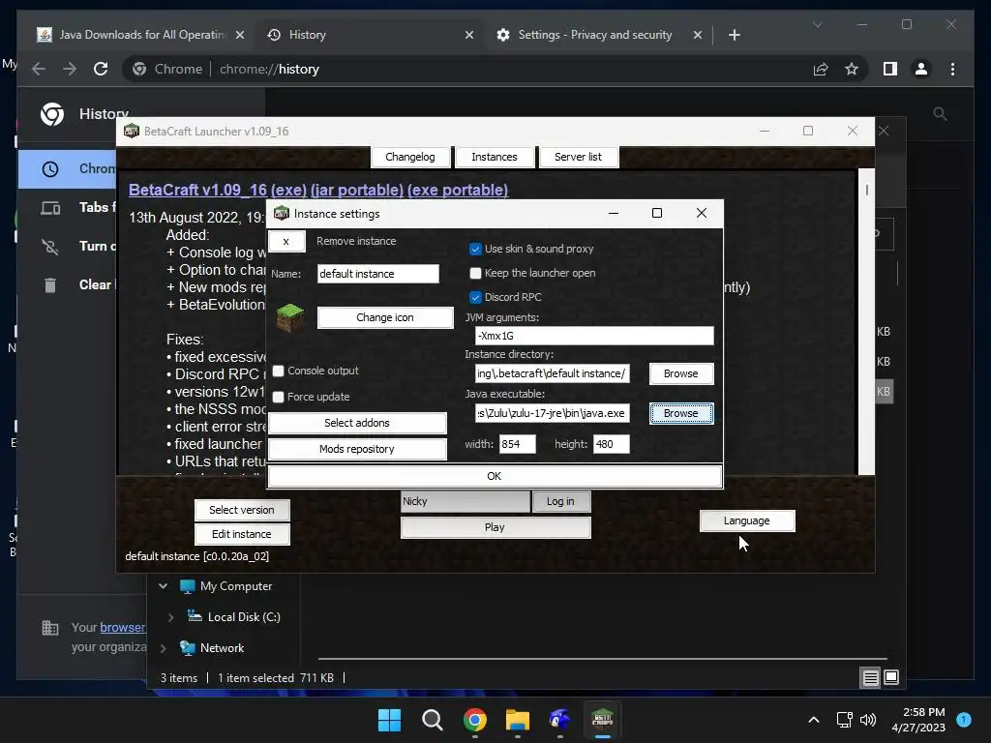
Task: Click Log in button
Action: coord(560,501)
